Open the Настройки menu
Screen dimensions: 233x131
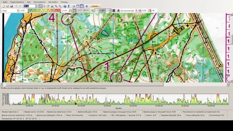pos(53,2)
